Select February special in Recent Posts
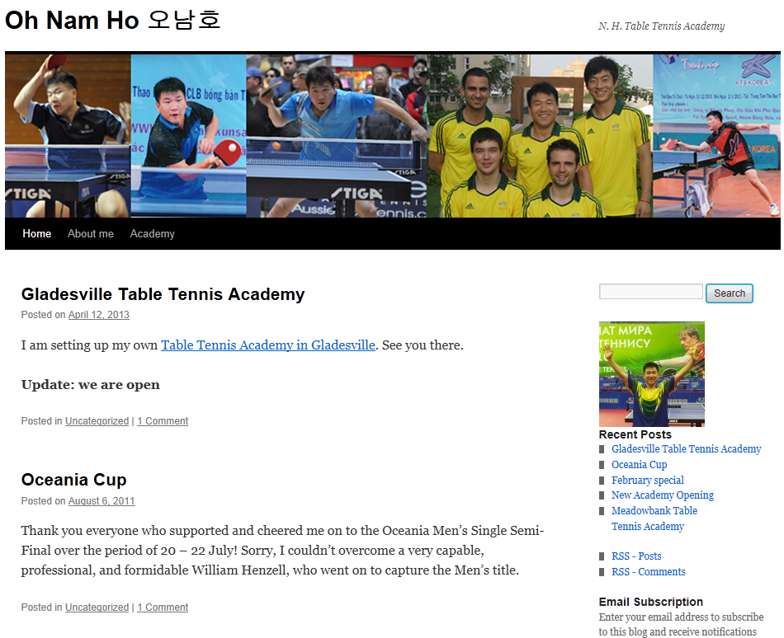784x638 pixels. 648,481
